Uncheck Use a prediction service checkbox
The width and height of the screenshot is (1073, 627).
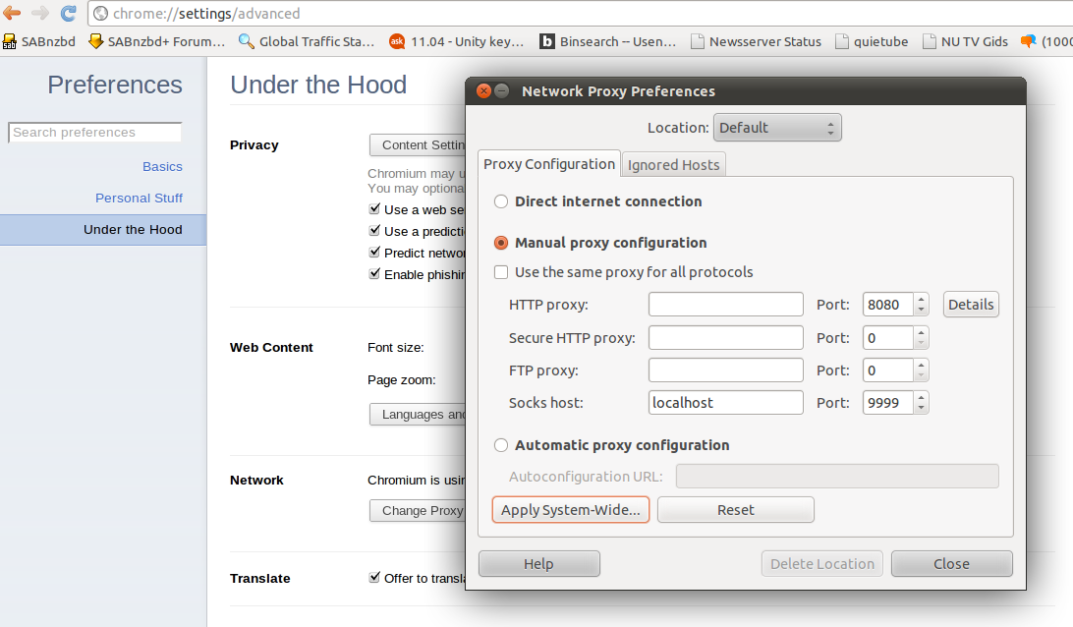(x=374, y=231)
